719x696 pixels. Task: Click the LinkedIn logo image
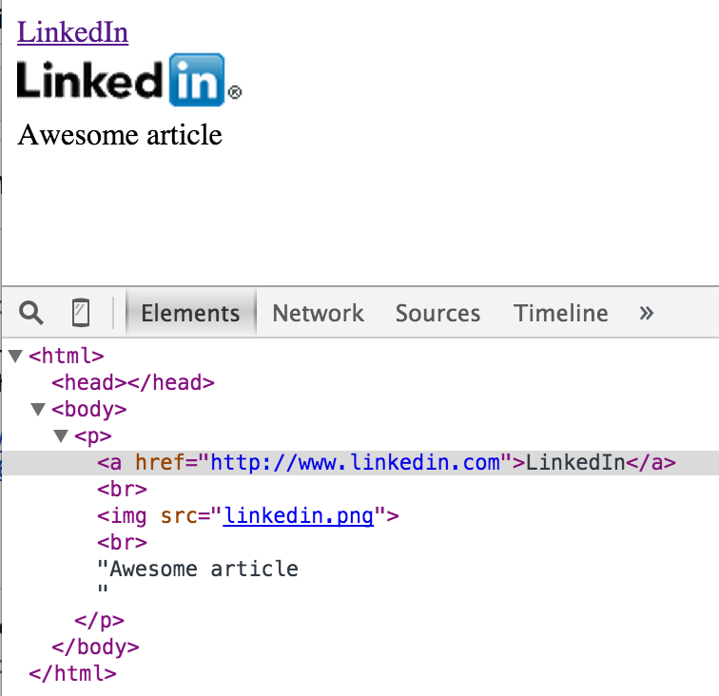pos(129,80)
